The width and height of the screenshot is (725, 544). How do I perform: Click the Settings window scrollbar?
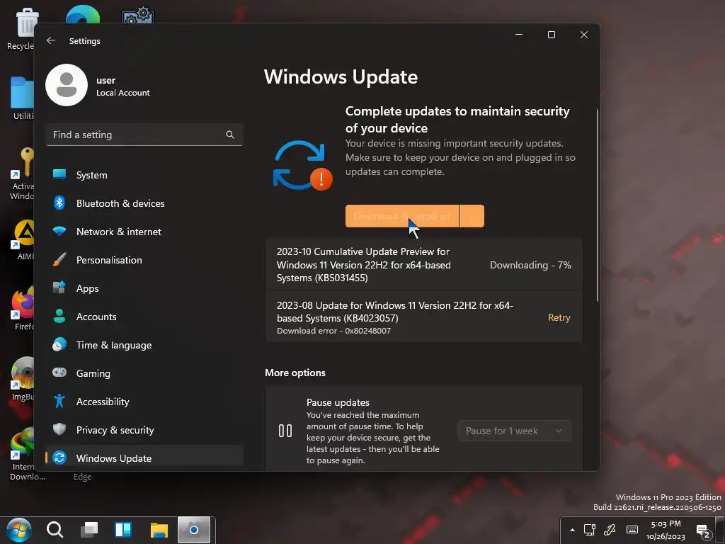597,206
